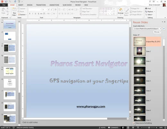Click the zoom out minus button

[x=142, y=128]
